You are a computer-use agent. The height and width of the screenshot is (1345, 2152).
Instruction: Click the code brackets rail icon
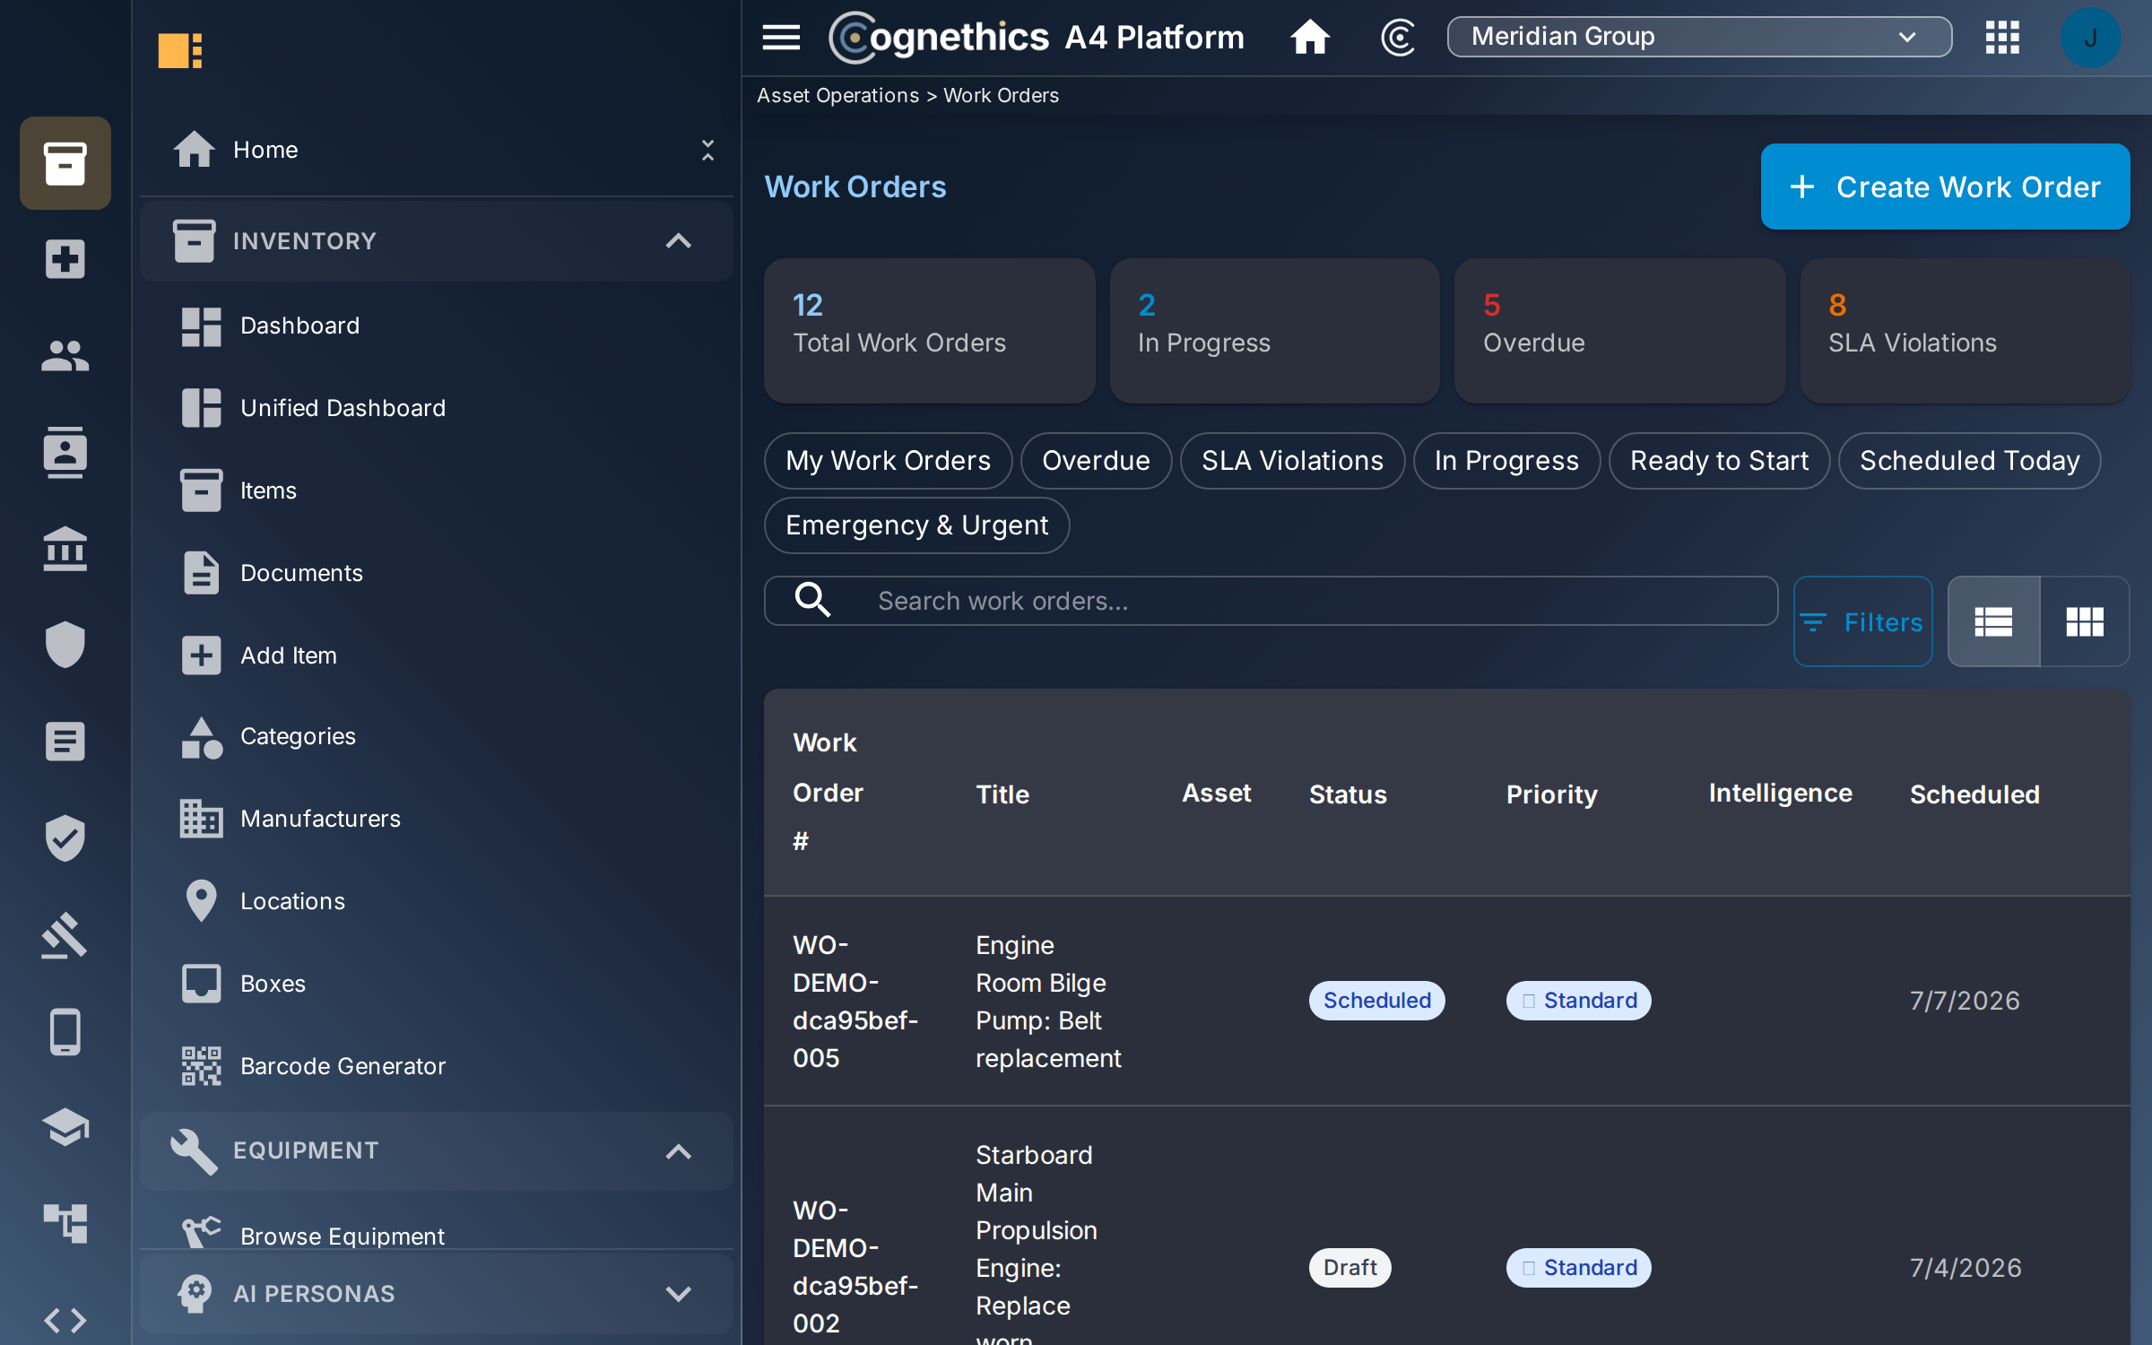tap(65, 1320)
